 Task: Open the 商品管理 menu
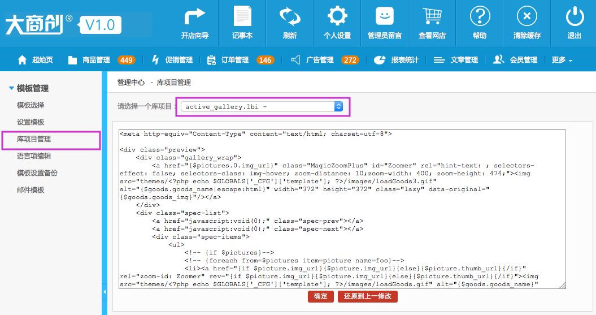pyautogui.click(x=96, y=60)
